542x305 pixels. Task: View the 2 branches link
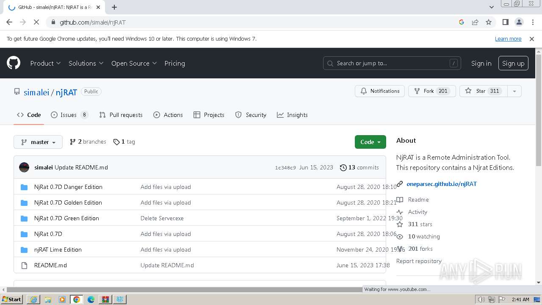(x=88, y=142)
